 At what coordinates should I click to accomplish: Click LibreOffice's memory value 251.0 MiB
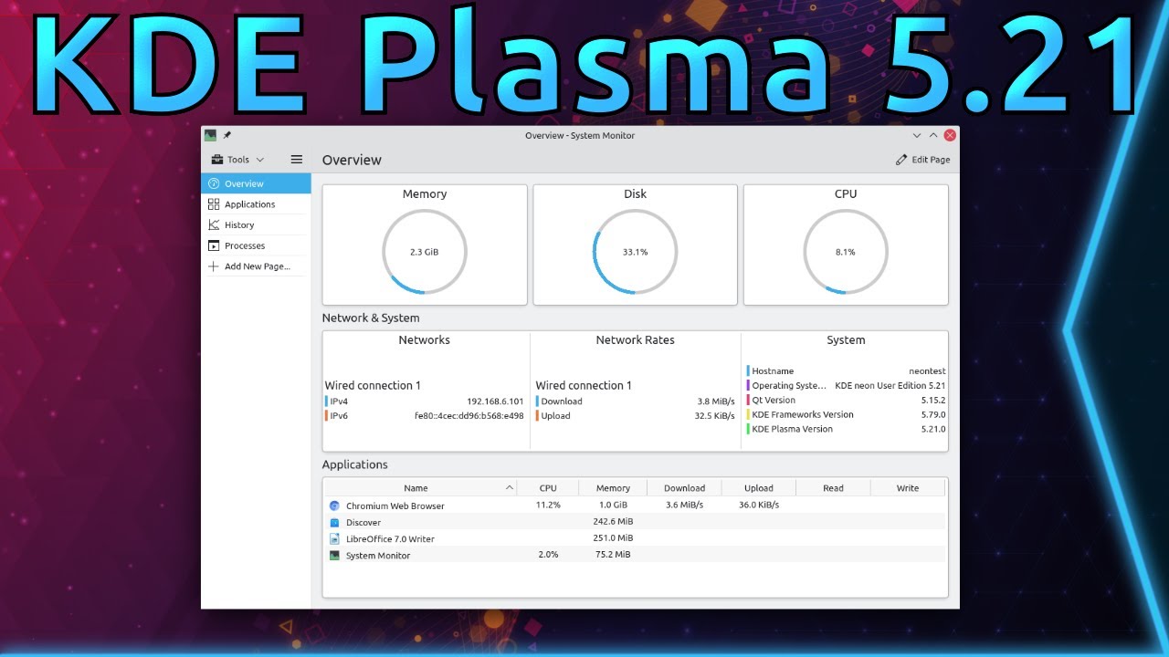(x=613, y=538)
